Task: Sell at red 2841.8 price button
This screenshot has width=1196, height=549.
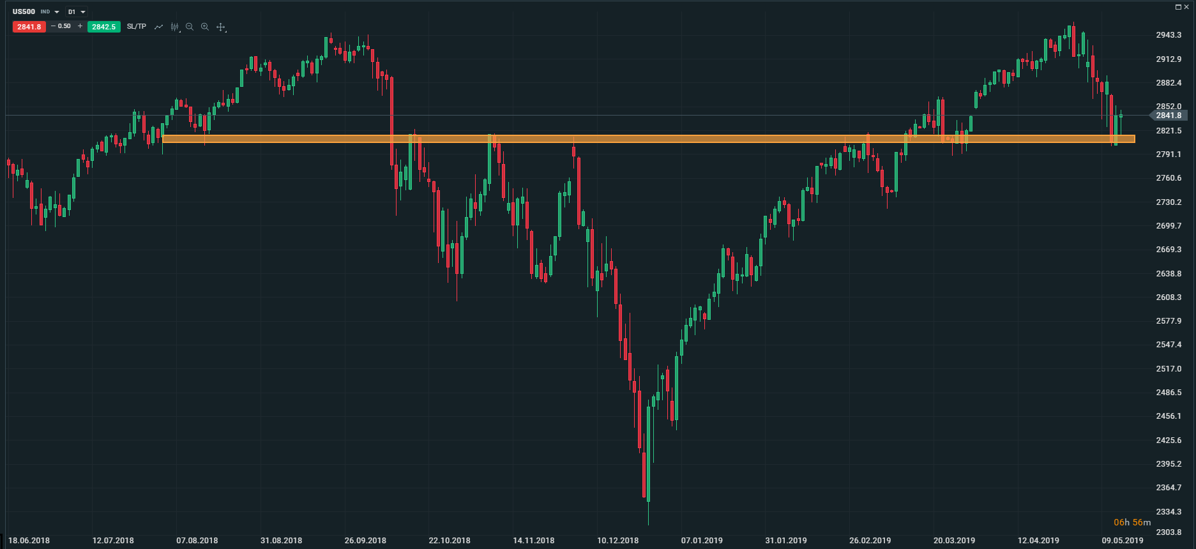Action: point(29,27)
